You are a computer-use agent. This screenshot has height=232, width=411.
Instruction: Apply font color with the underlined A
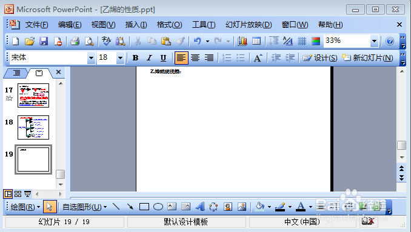(x=301, y=207)
